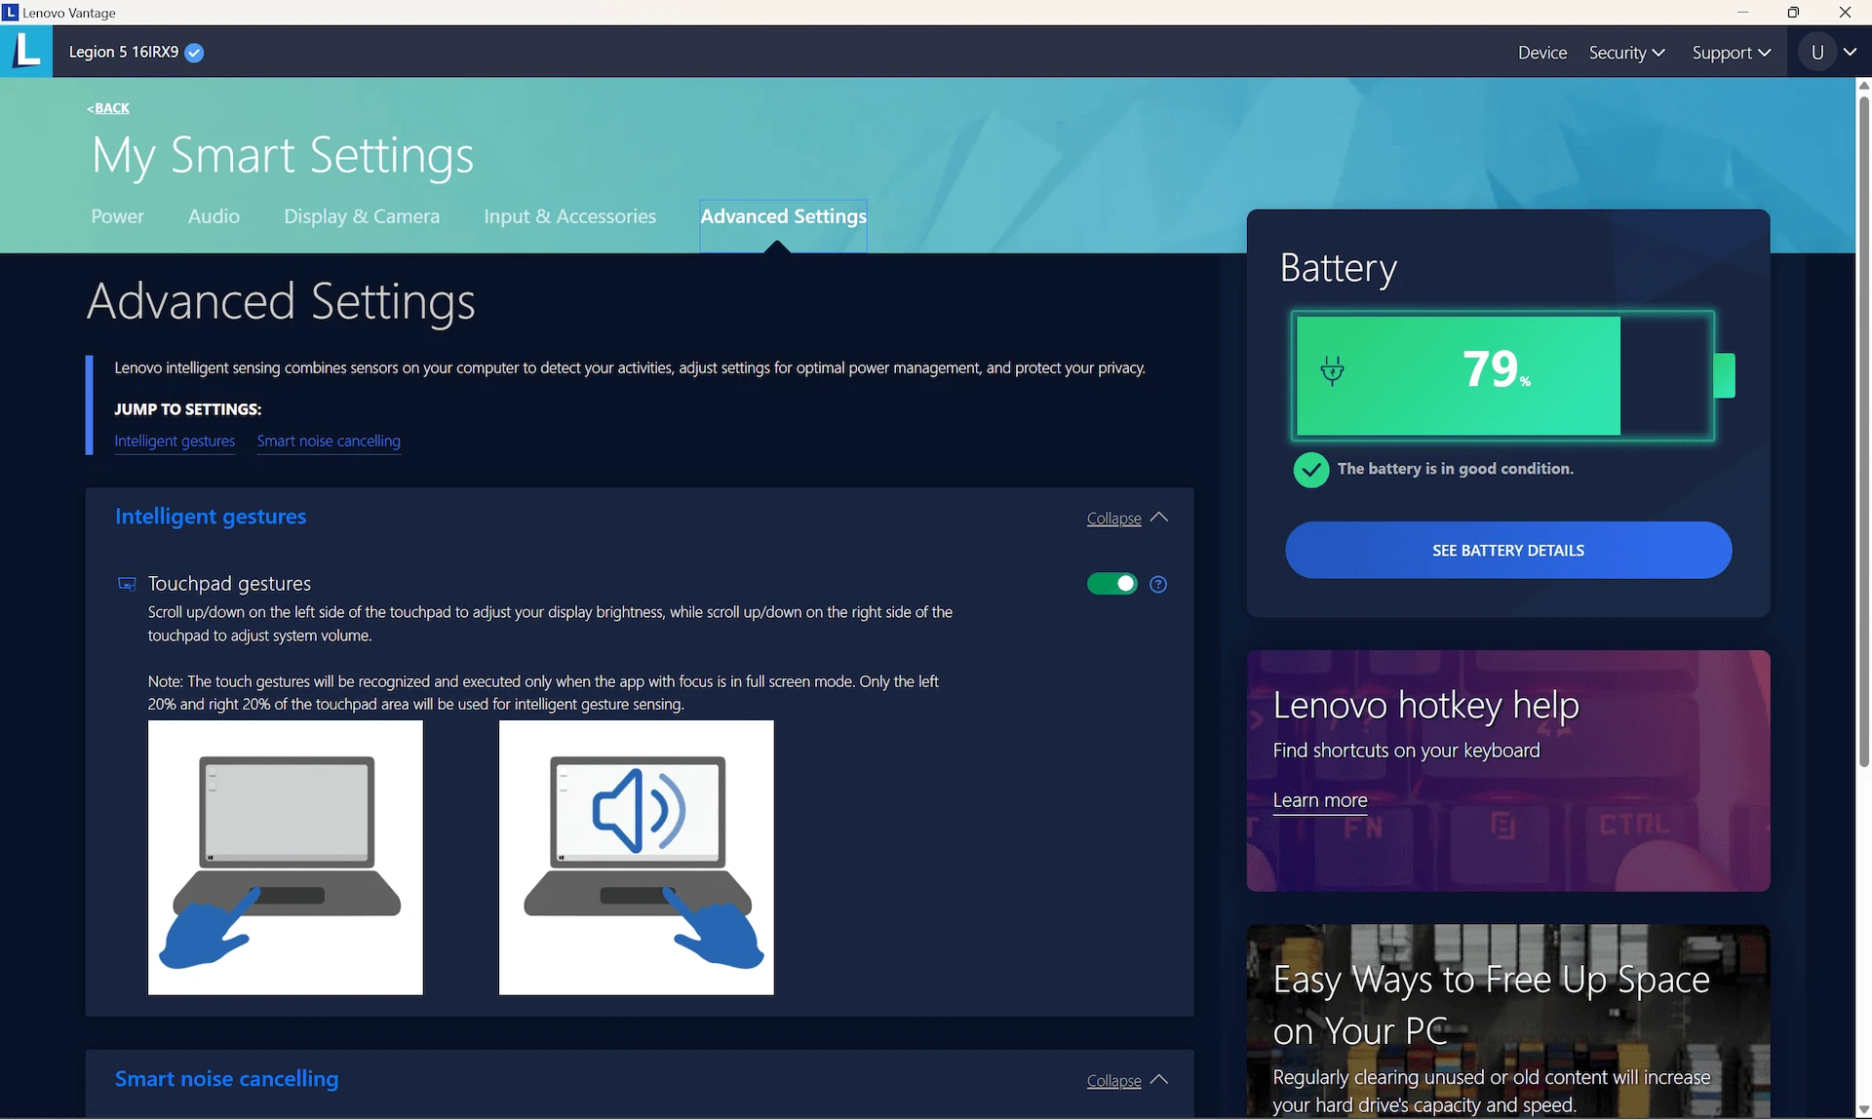This screenshot has width=1872, height=1119.
Task: Click the Battery widget heading
Action: pos(1339,268)
